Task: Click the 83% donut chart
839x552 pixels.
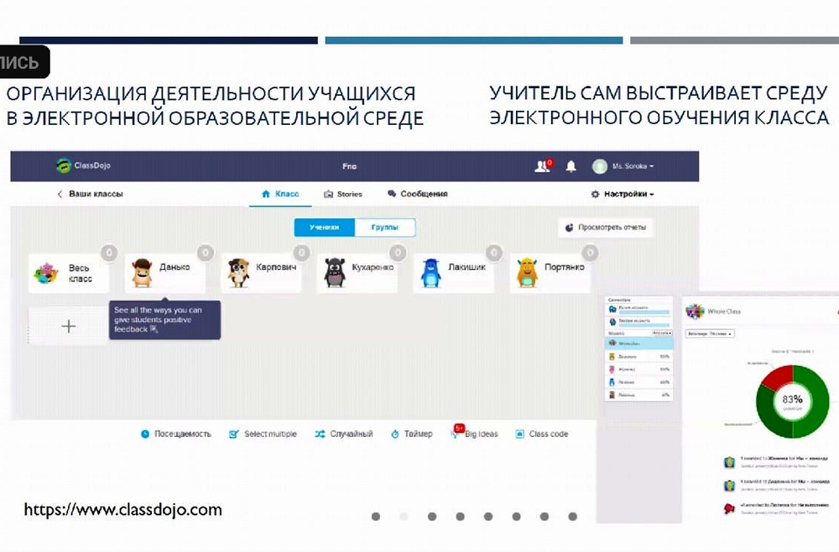Action: [792, 401]
